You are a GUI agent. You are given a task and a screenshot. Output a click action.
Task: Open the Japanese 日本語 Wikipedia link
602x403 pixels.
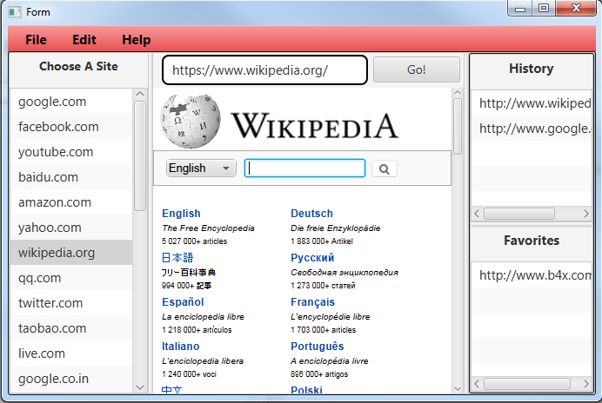click(177, 258)
